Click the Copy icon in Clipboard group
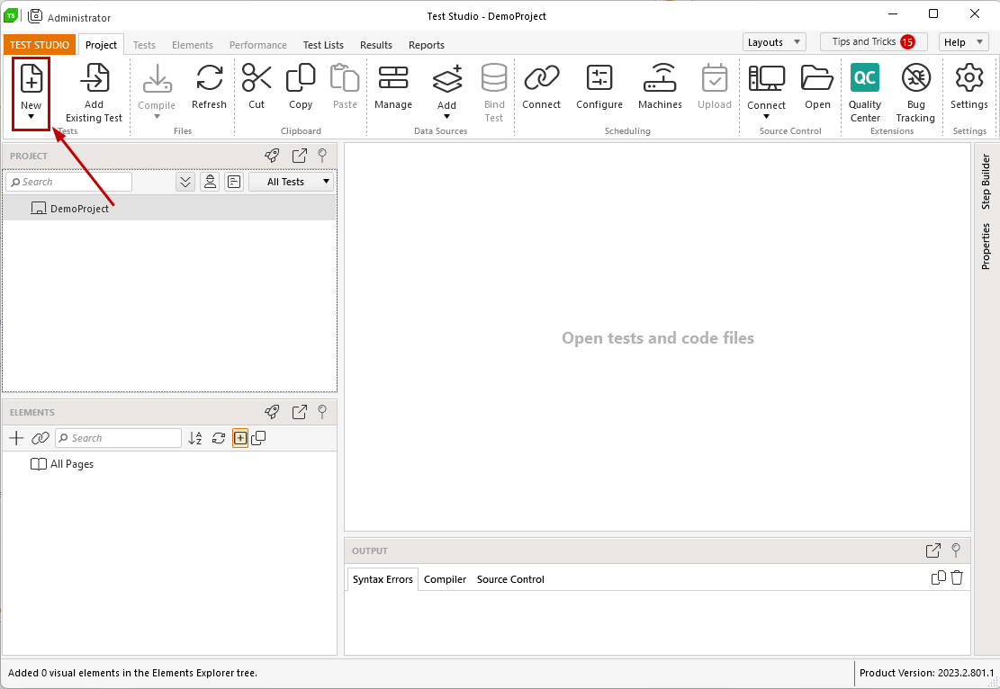This screenshot has height=689, width=1000. 301,78
